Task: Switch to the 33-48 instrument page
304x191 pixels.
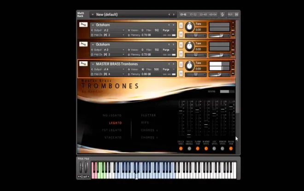Action: pos(203,15)
